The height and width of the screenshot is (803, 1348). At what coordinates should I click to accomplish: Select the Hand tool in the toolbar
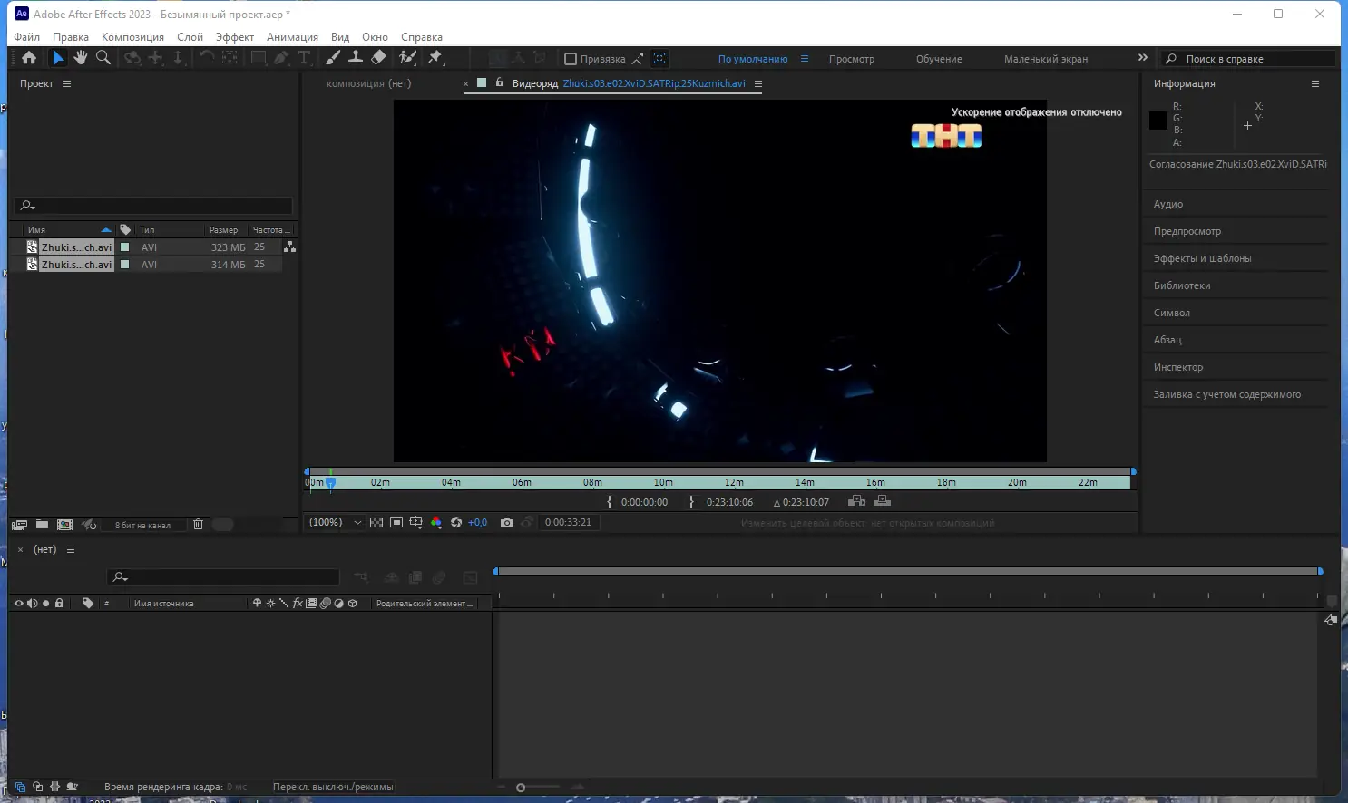tap(81, 58)
